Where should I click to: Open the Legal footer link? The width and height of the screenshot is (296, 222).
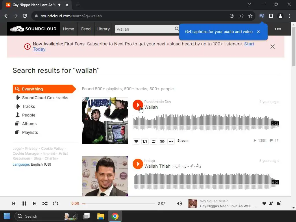[x=17, y=149]
